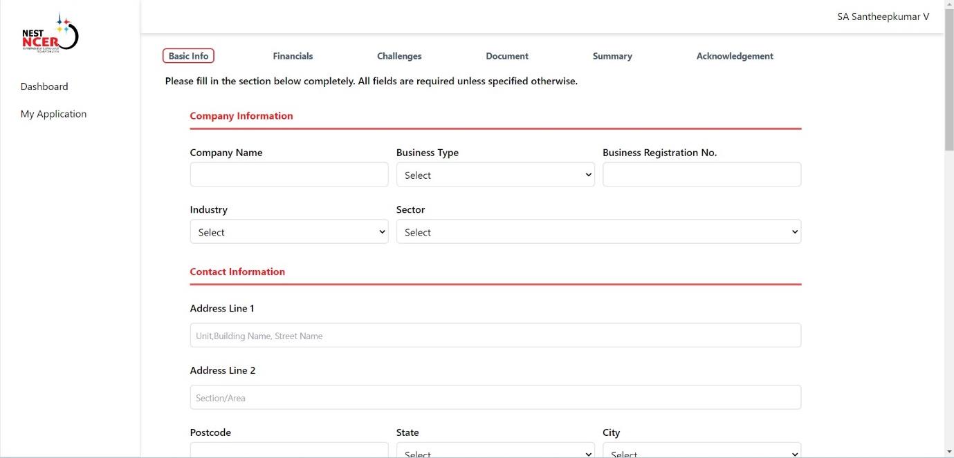
Task: Open the Challenges tab
Action: 399,56
